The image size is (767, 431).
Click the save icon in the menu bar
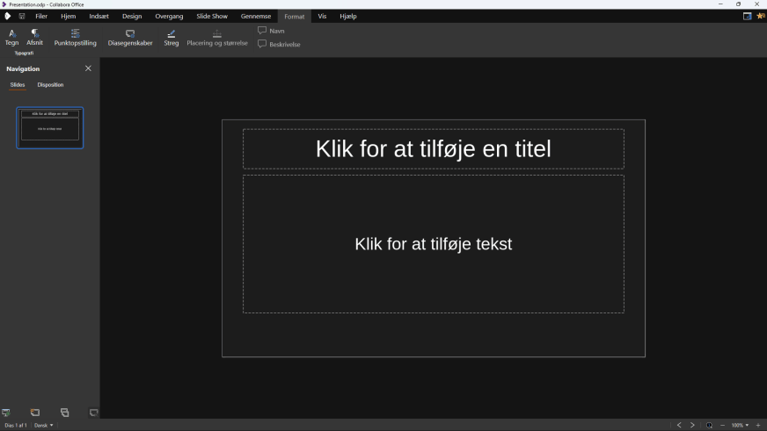click(x=22, y=16)
